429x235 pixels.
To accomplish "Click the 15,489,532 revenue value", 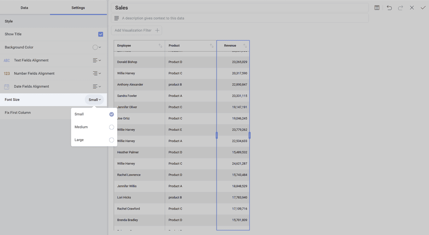I will click(x=239, y=152).
